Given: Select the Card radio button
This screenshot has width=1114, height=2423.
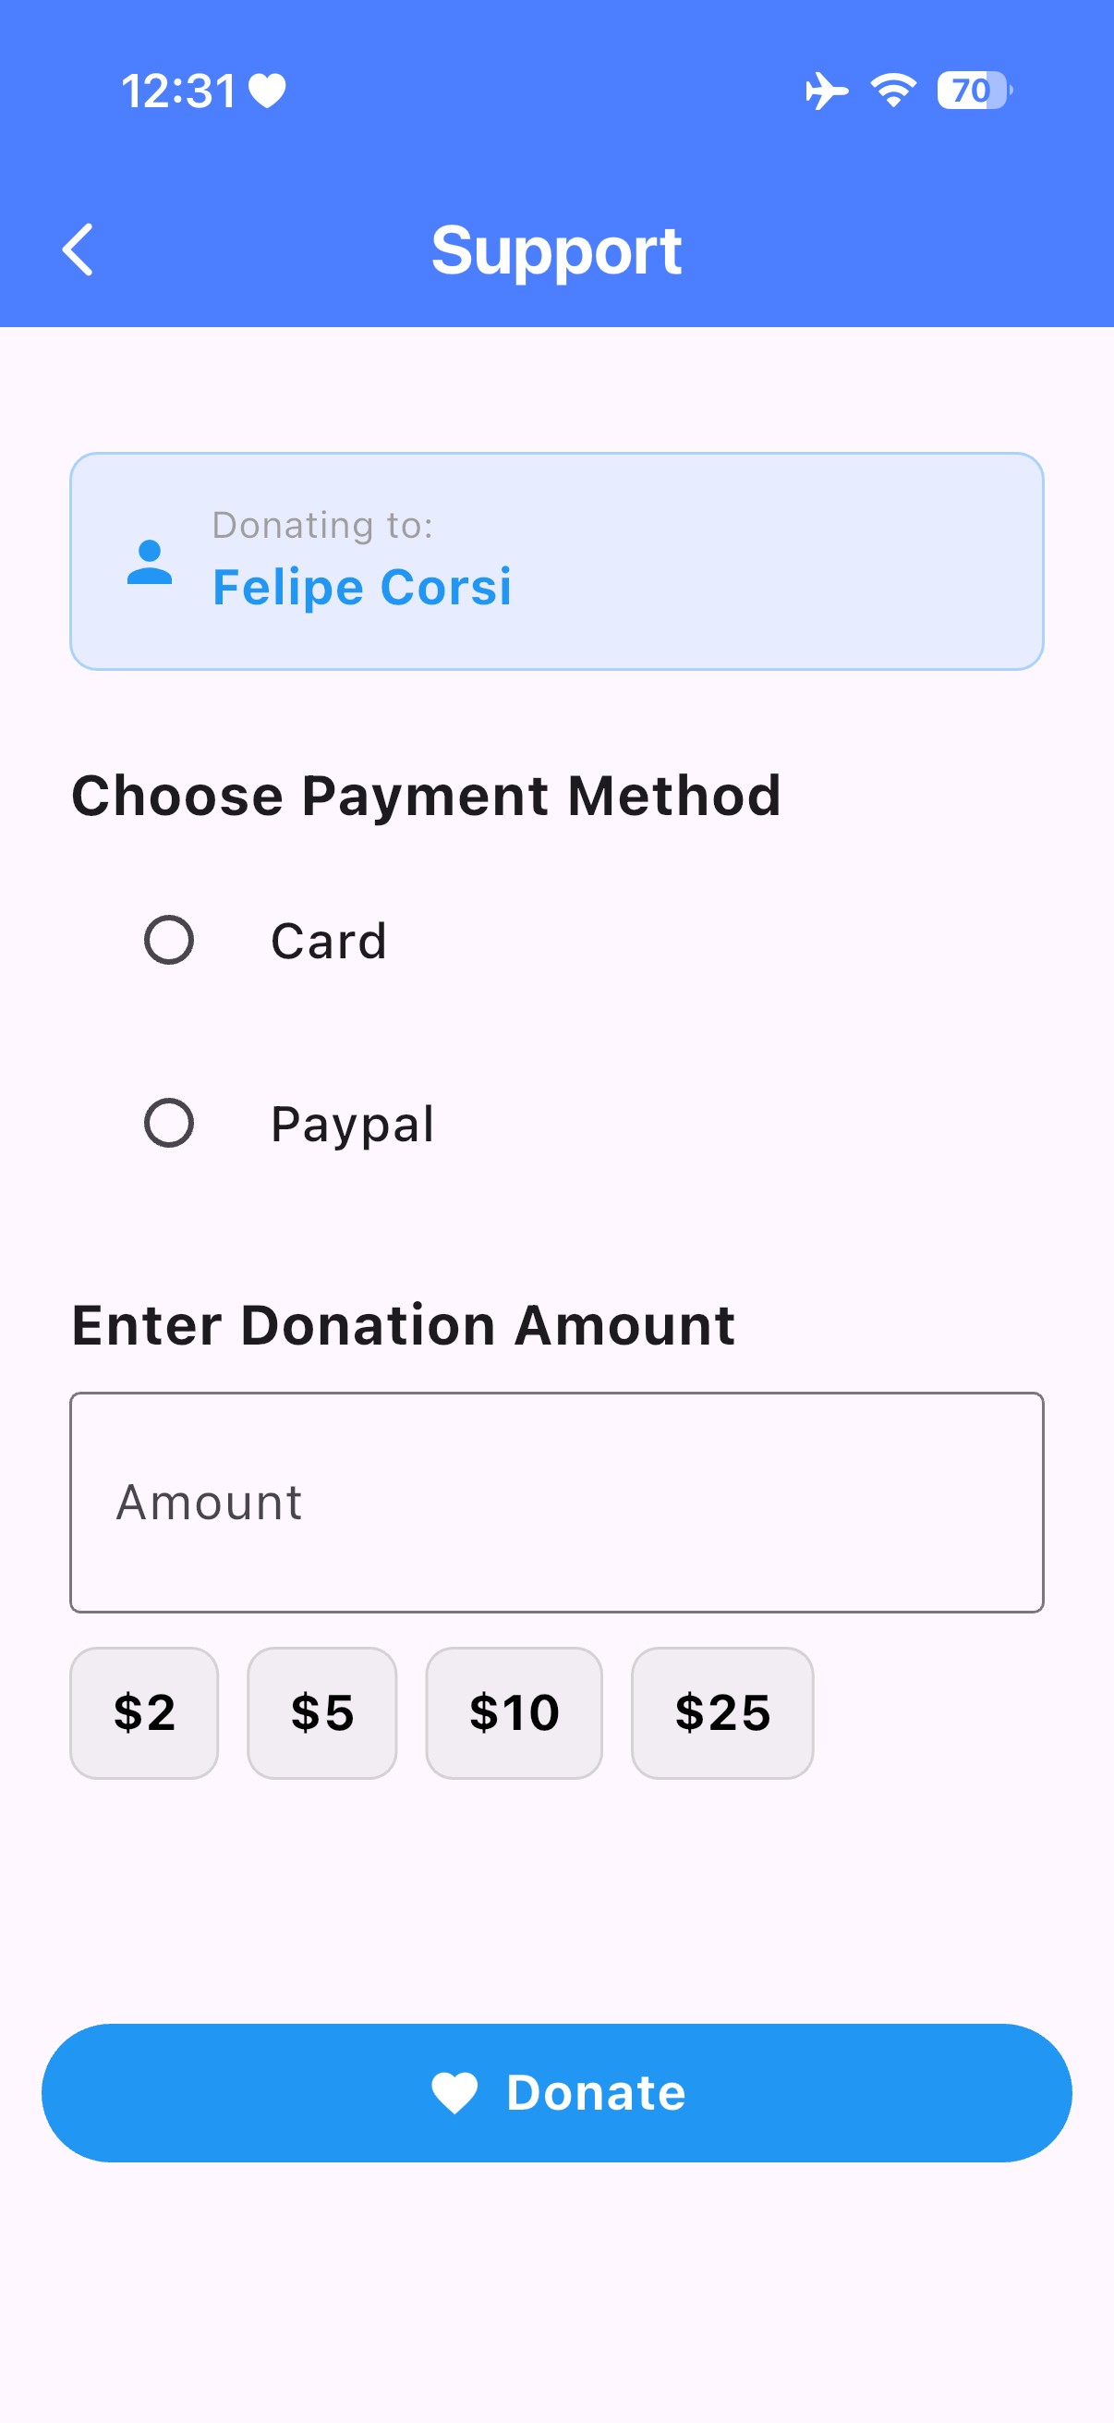Looking at the screenshot, I should 169,941.
